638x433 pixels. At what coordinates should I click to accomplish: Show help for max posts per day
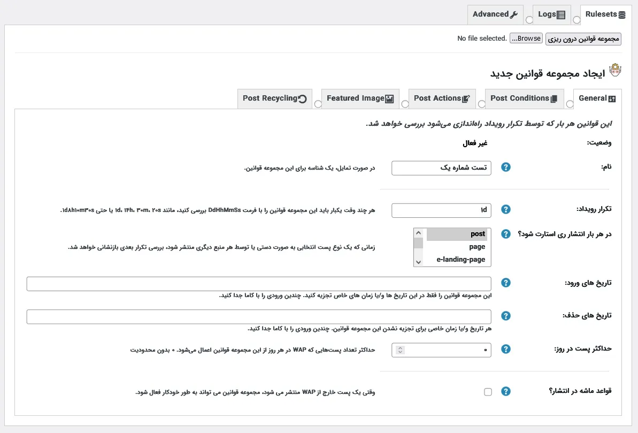pyautogui.click(x=506, y=349)
